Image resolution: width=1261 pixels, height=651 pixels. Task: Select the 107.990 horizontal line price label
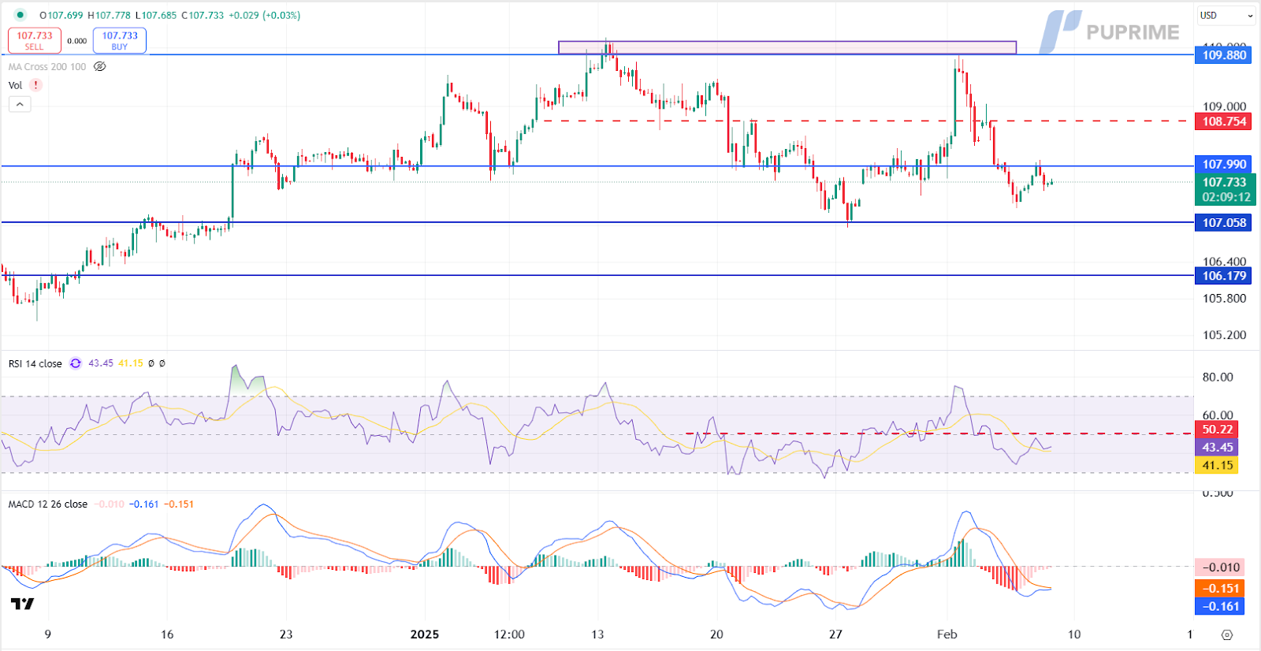pos(1223,164)
